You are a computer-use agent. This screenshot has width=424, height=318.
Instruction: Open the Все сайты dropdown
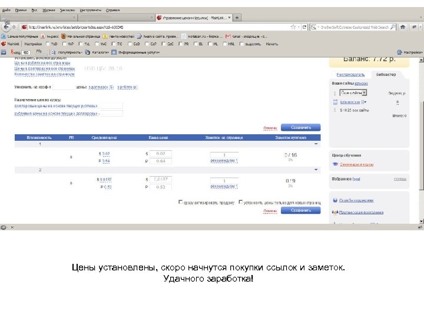pos(353,93)
